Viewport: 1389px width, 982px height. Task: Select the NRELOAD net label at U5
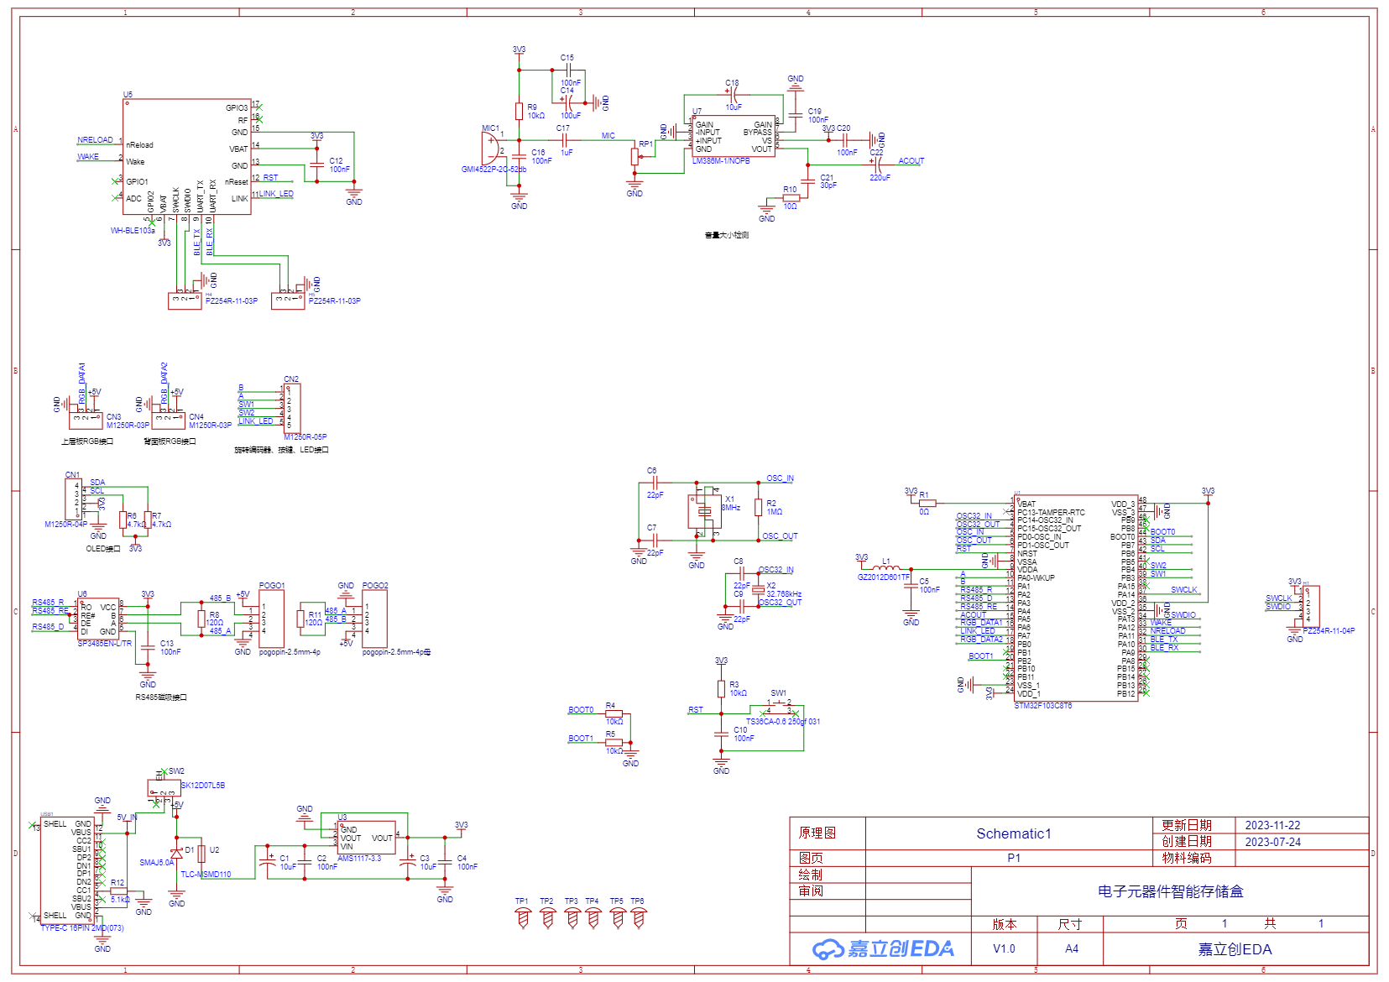(95, 140)
